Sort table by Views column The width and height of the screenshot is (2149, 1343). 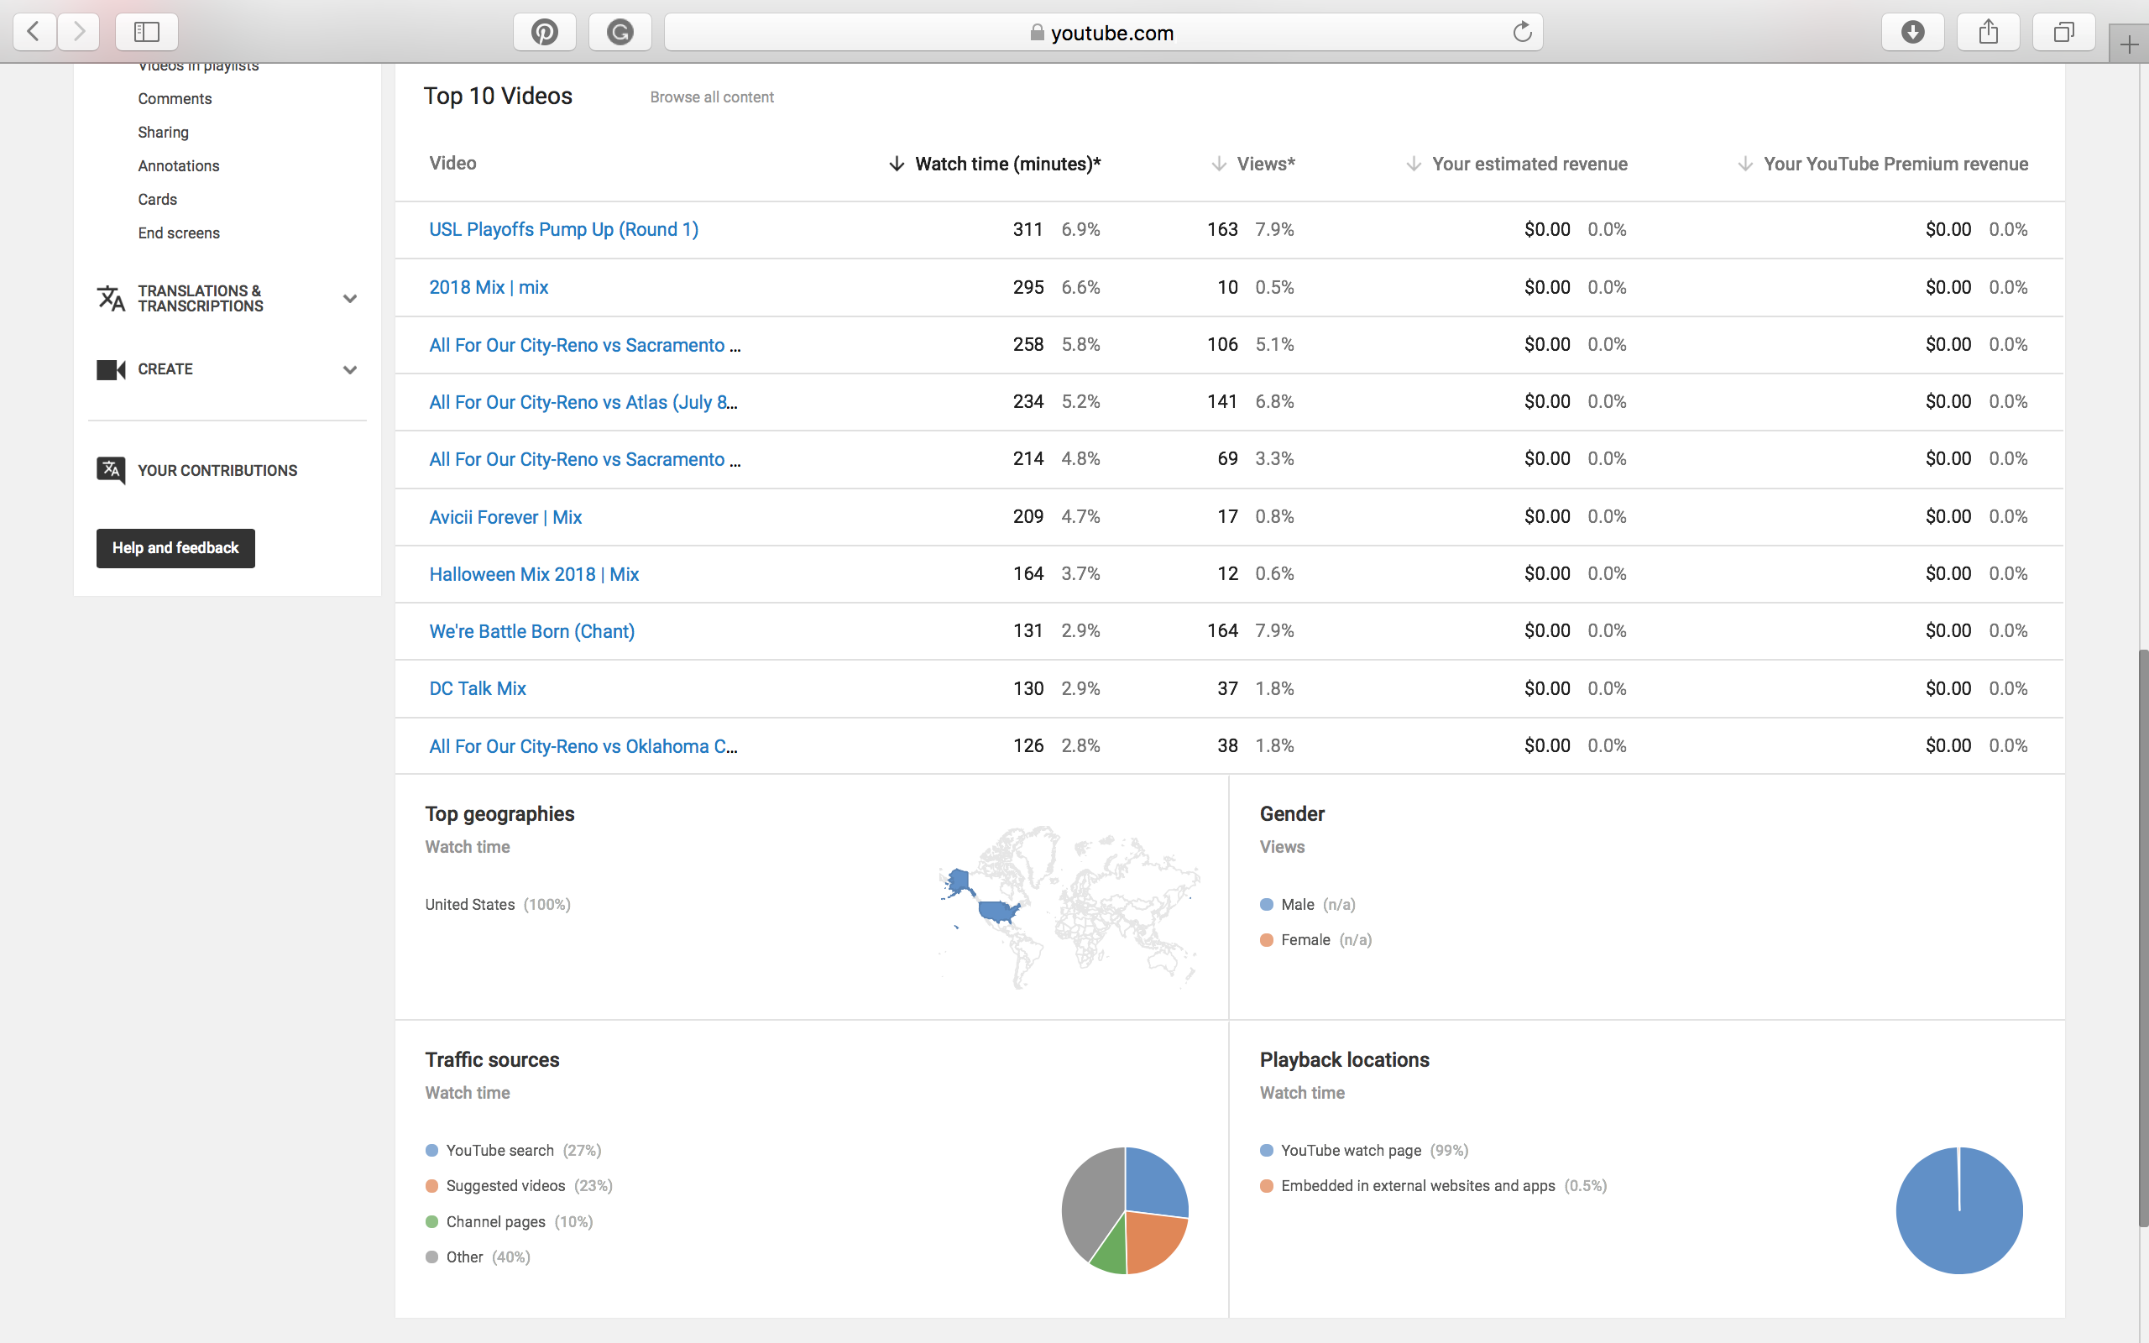click(1264, 164)
